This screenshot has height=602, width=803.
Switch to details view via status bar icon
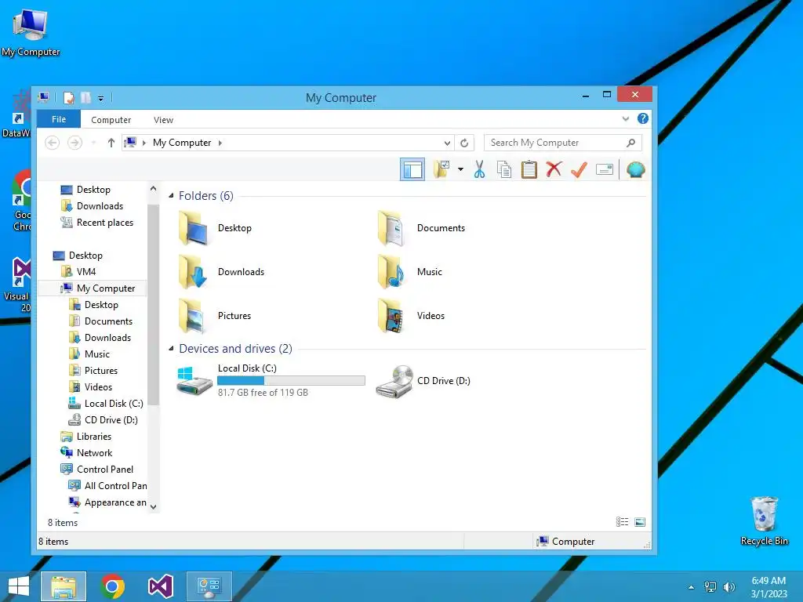[622, 521]
